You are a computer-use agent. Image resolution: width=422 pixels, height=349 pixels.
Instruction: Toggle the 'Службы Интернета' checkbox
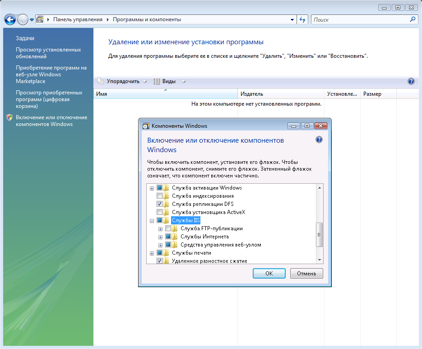pos(168,237)
